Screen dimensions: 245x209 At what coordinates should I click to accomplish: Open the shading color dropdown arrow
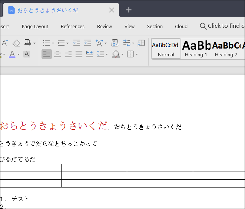(x=122, y=54)
